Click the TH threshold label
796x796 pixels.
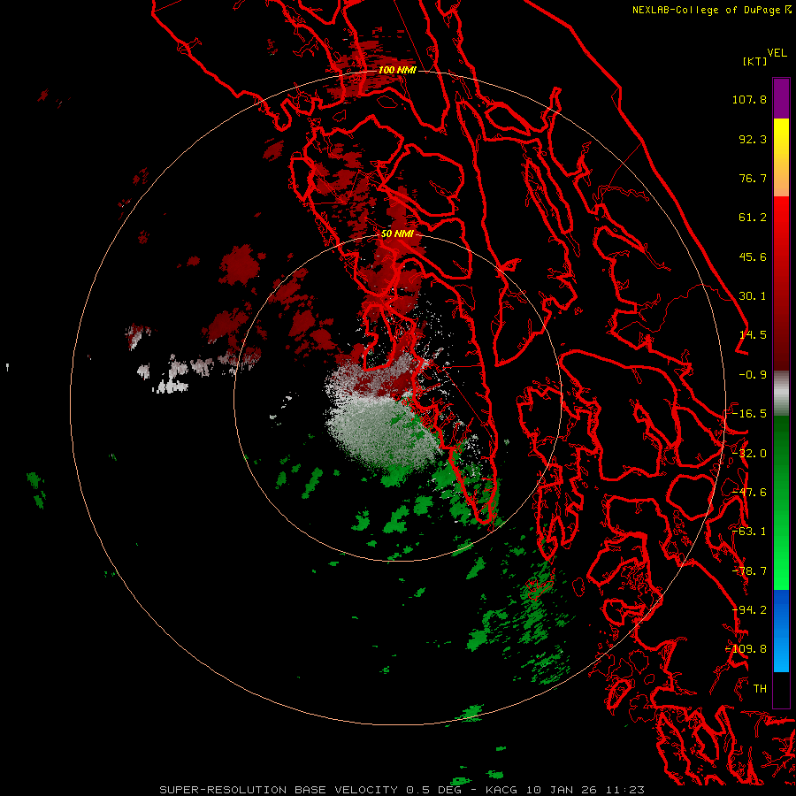tap(760, 689)
